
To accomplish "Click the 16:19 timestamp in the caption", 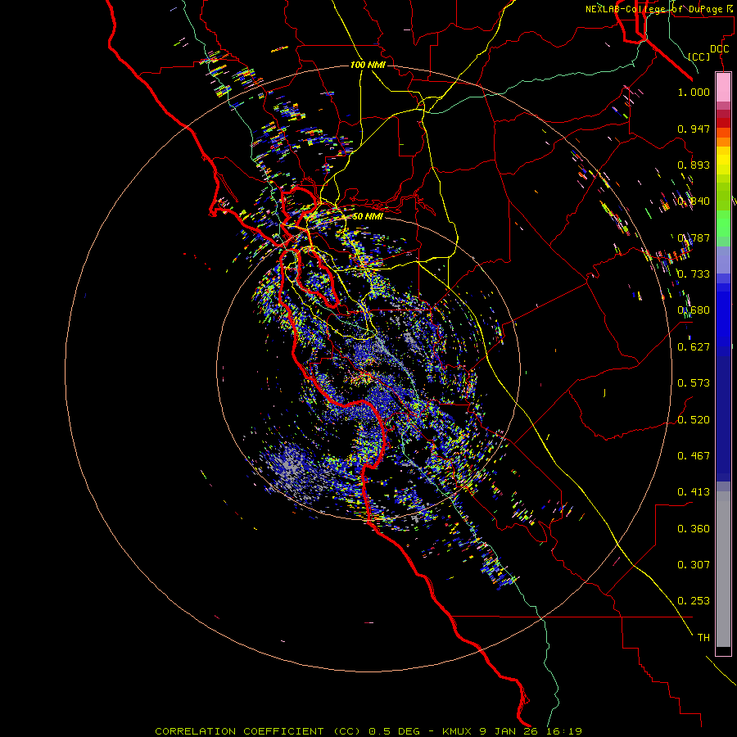I will coord(565,731).
